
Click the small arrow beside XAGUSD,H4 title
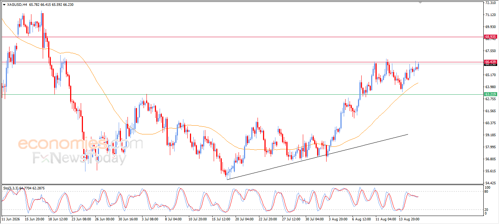click(4, 5)
